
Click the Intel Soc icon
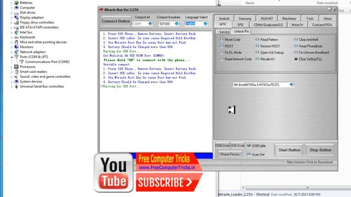pos(16,32)
